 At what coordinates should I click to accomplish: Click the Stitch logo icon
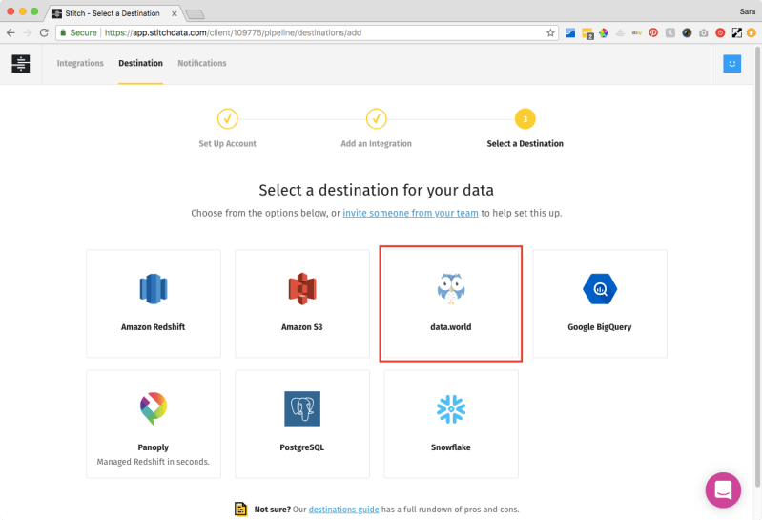pyautogui.click(x=20, y=64)
